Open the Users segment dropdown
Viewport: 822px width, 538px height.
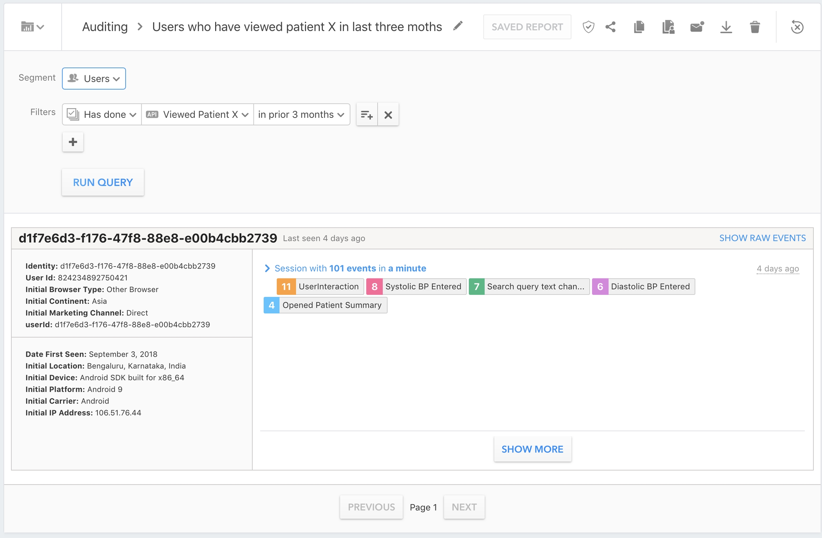tap(94, 78)
